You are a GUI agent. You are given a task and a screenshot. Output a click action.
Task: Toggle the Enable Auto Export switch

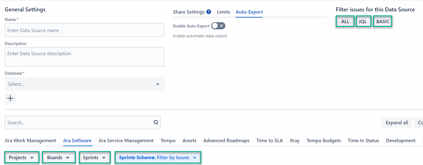point(218,26)
